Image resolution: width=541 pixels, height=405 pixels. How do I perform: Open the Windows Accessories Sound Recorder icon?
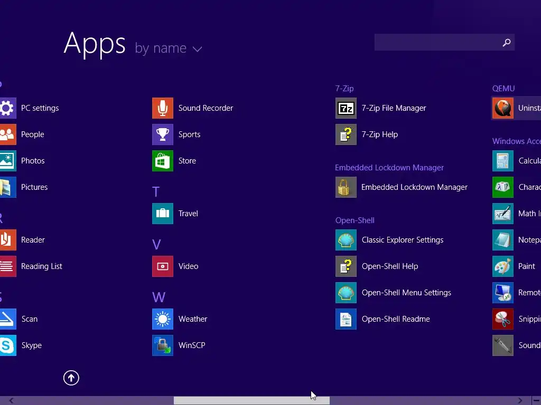[503, 345]
